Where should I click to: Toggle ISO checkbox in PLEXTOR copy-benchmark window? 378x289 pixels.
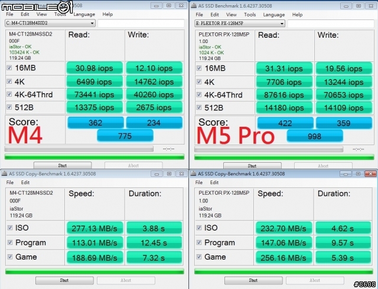point(199,228)
